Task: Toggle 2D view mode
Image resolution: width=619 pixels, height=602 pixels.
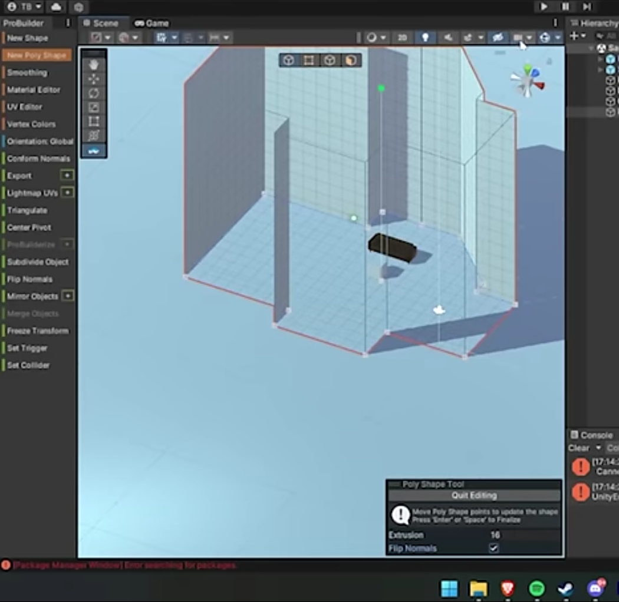Action: 402,38
